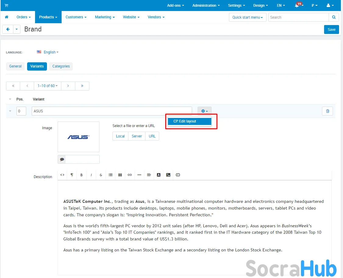Open the user account menu icon
This screenshot has width=343, height=278.
pos(330,5)
